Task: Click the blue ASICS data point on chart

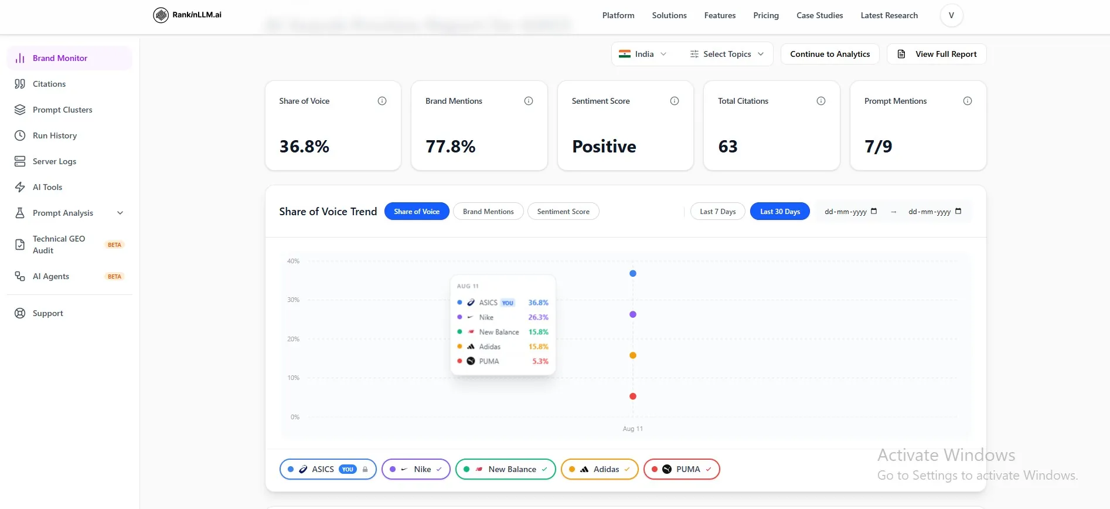Action: tap(633, 273)
